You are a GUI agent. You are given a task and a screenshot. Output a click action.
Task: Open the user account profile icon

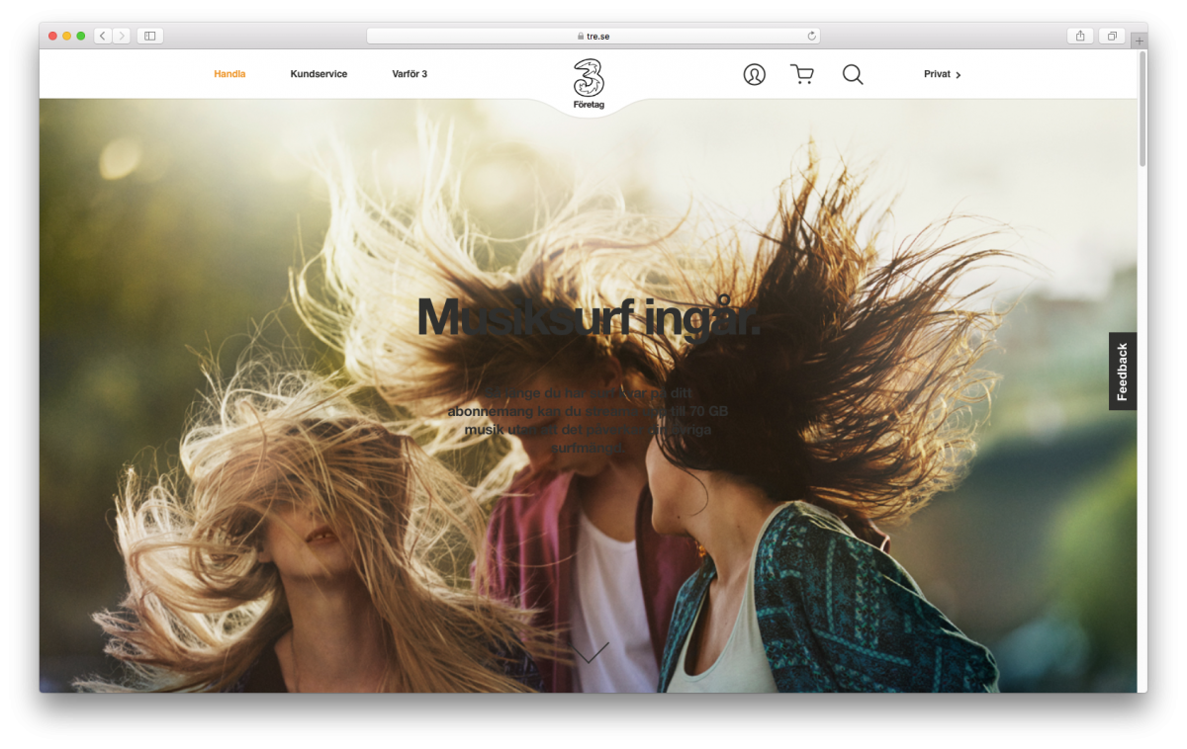754,74
